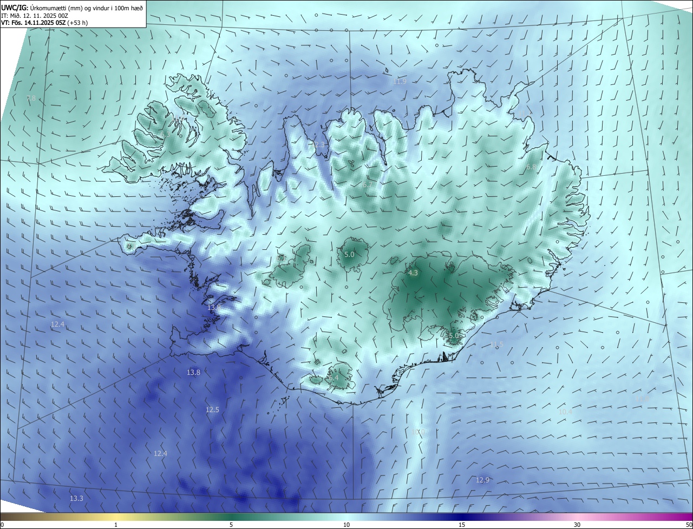Click the 10.4 value label
Image resolution: width=693 pixels, height=529 pixels.
click(565, 412)
